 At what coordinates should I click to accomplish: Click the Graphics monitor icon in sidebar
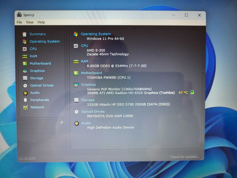point(25,71)
